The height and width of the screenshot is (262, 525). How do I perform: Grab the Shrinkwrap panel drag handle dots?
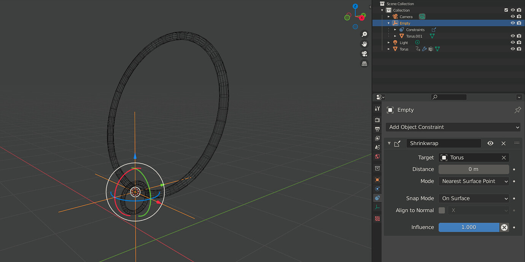517,143
